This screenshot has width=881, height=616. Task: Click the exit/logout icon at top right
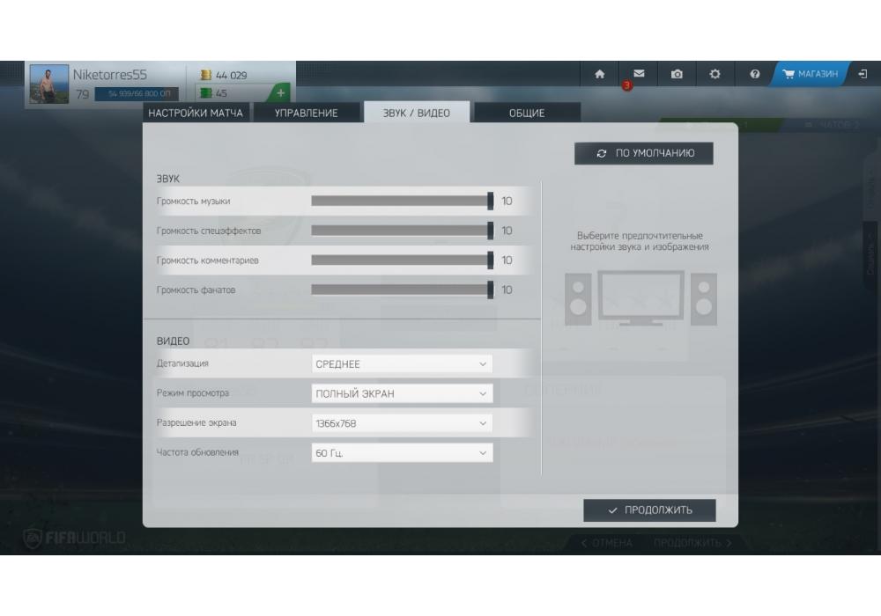862,75
